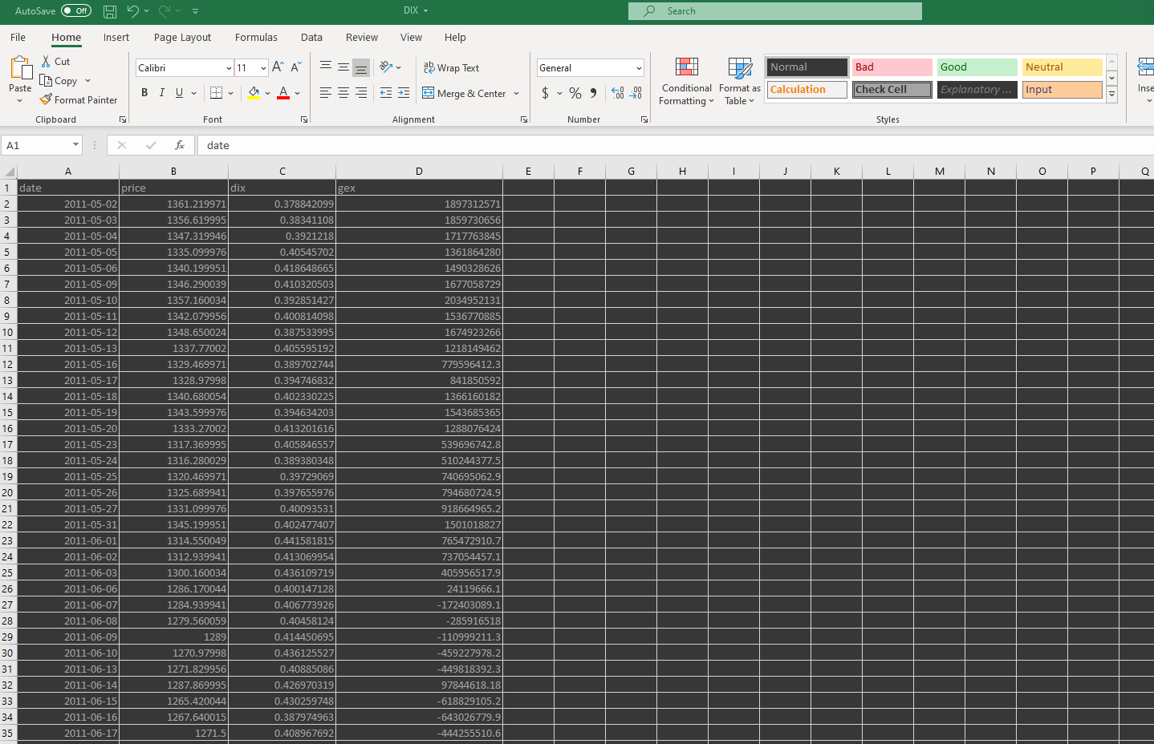Decrease cell indent
This screenshot has height=744, width=1154.
pyautogui.click(x=386, y=93)
